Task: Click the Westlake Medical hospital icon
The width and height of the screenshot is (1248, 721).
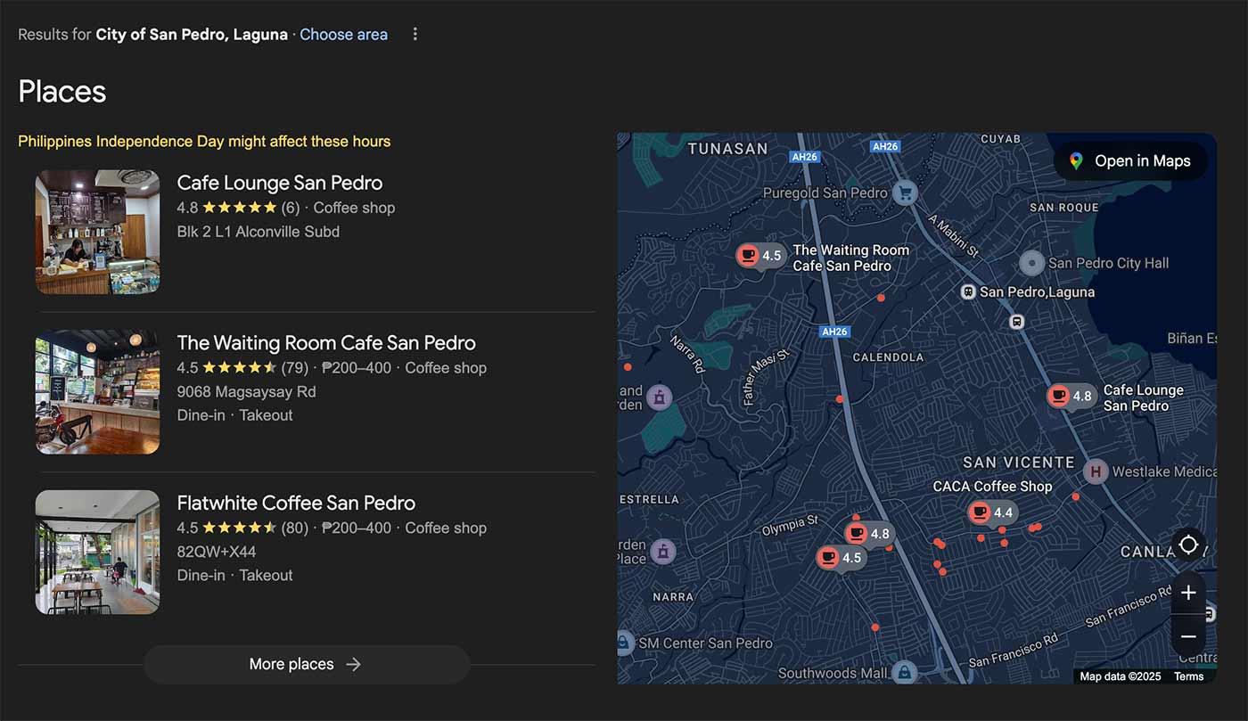Action: (x=1096, y=471)
